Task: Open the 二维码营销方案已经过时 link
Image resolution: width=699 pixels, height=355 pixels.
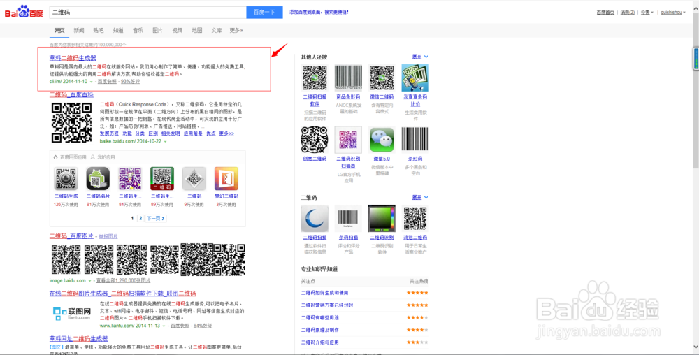Action: tap(327, 305)
